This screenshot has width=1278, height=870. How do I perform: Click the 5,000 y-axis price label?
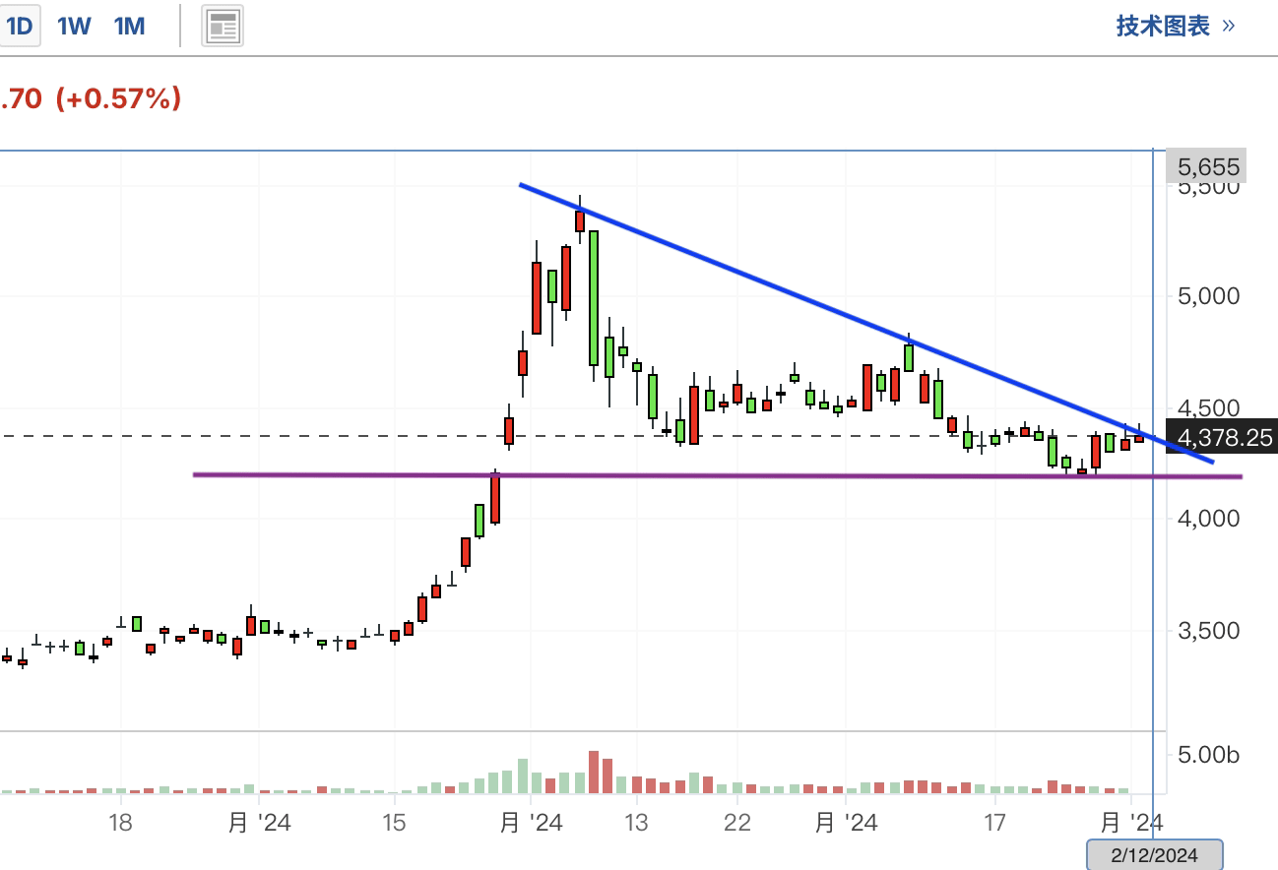pos(1210,295)
